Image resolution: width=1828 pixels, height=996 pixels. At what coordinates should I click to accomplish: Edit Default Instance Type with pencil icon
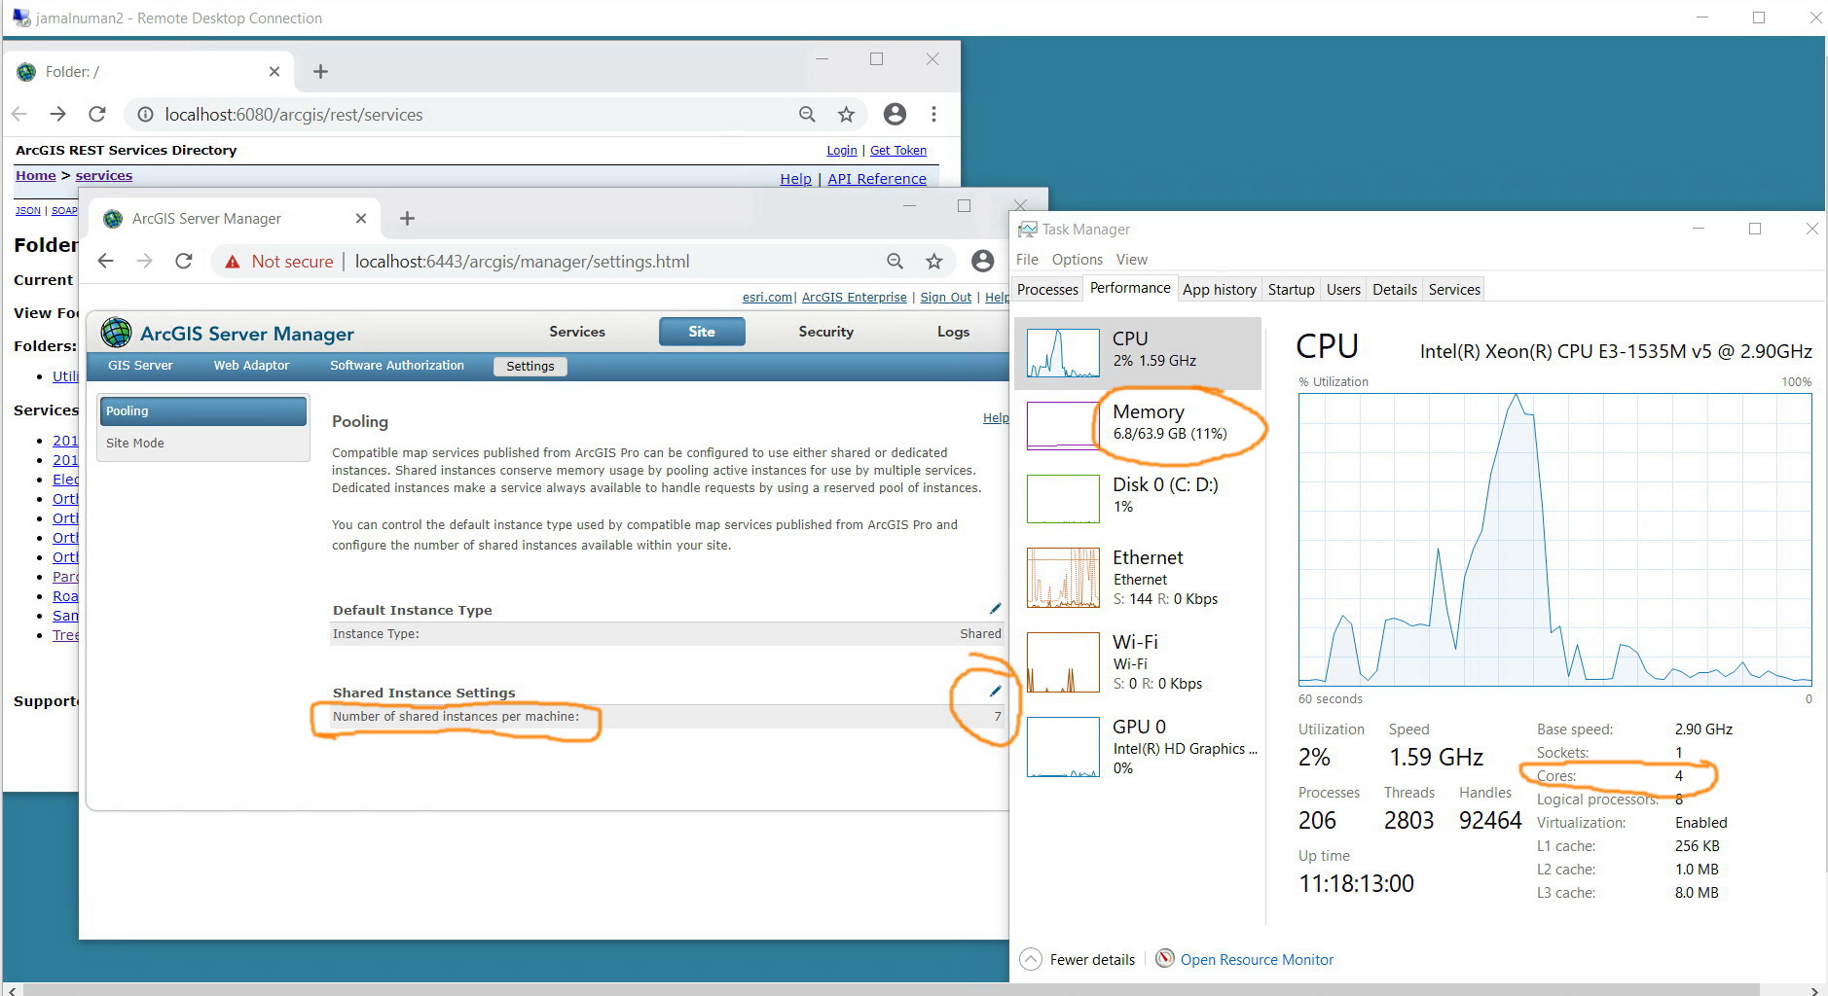(995, 609)
